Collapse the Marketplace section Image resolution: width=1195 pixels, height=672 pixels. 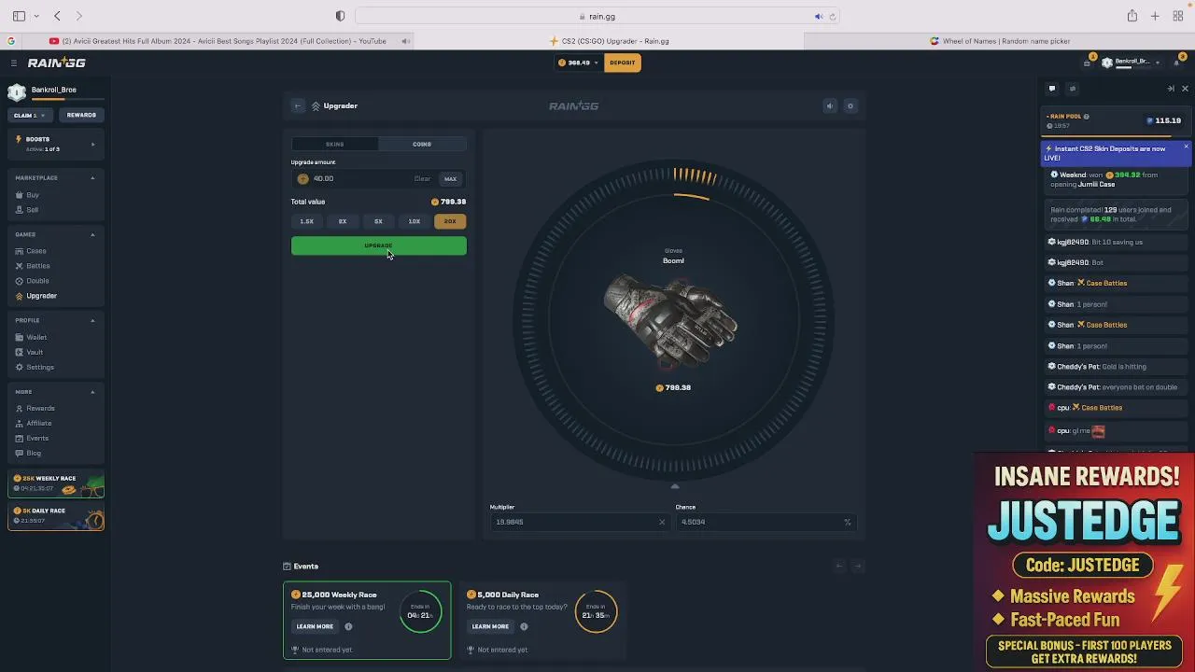click(92, 177)
